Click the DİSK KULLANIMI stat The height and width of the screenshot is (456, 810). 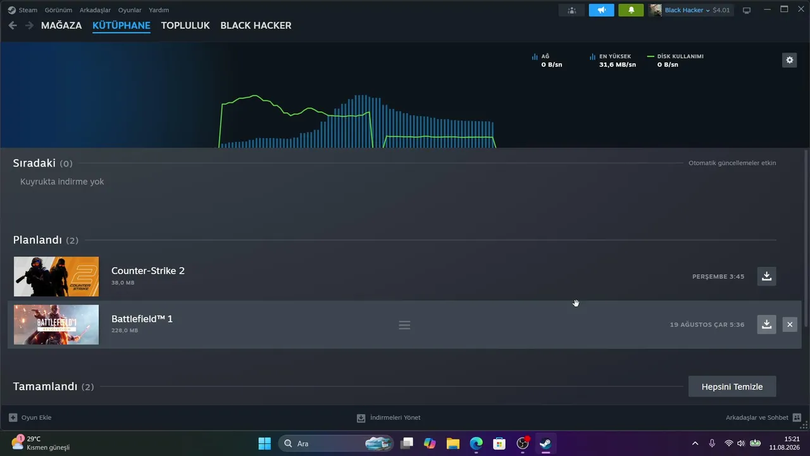click(x=675, y=60)
